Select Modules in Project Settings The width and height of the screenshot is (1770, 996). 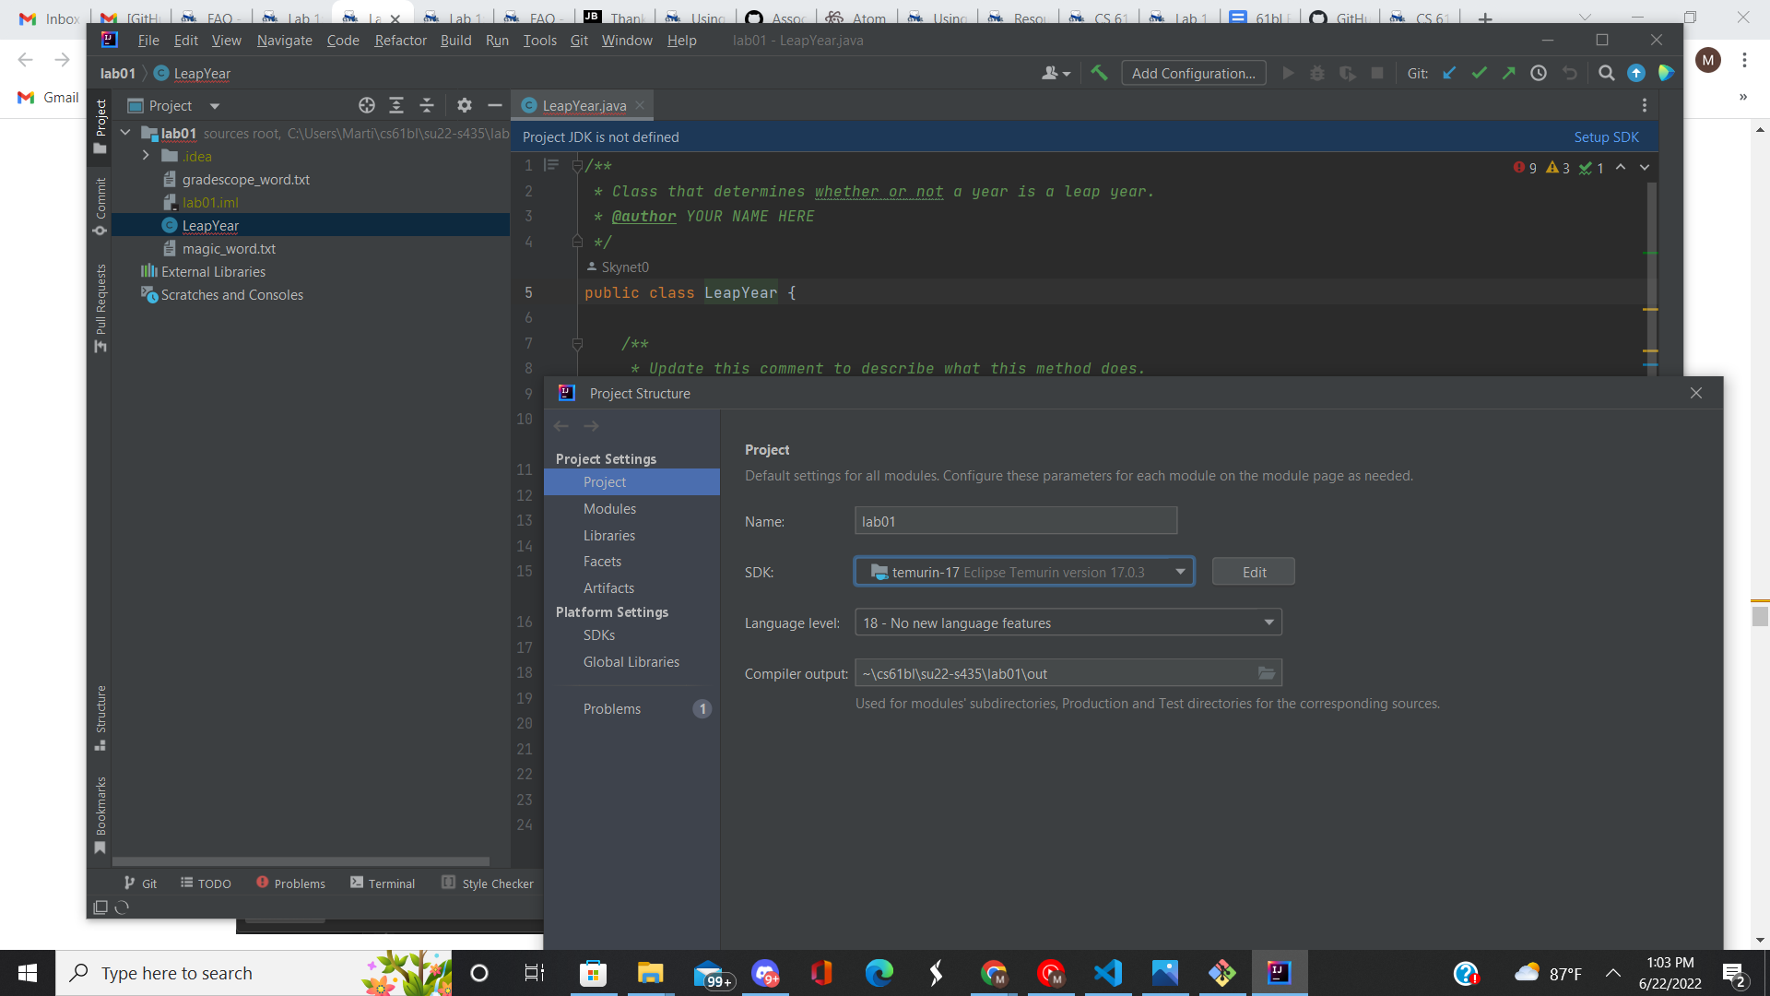(x=609, y=509)
